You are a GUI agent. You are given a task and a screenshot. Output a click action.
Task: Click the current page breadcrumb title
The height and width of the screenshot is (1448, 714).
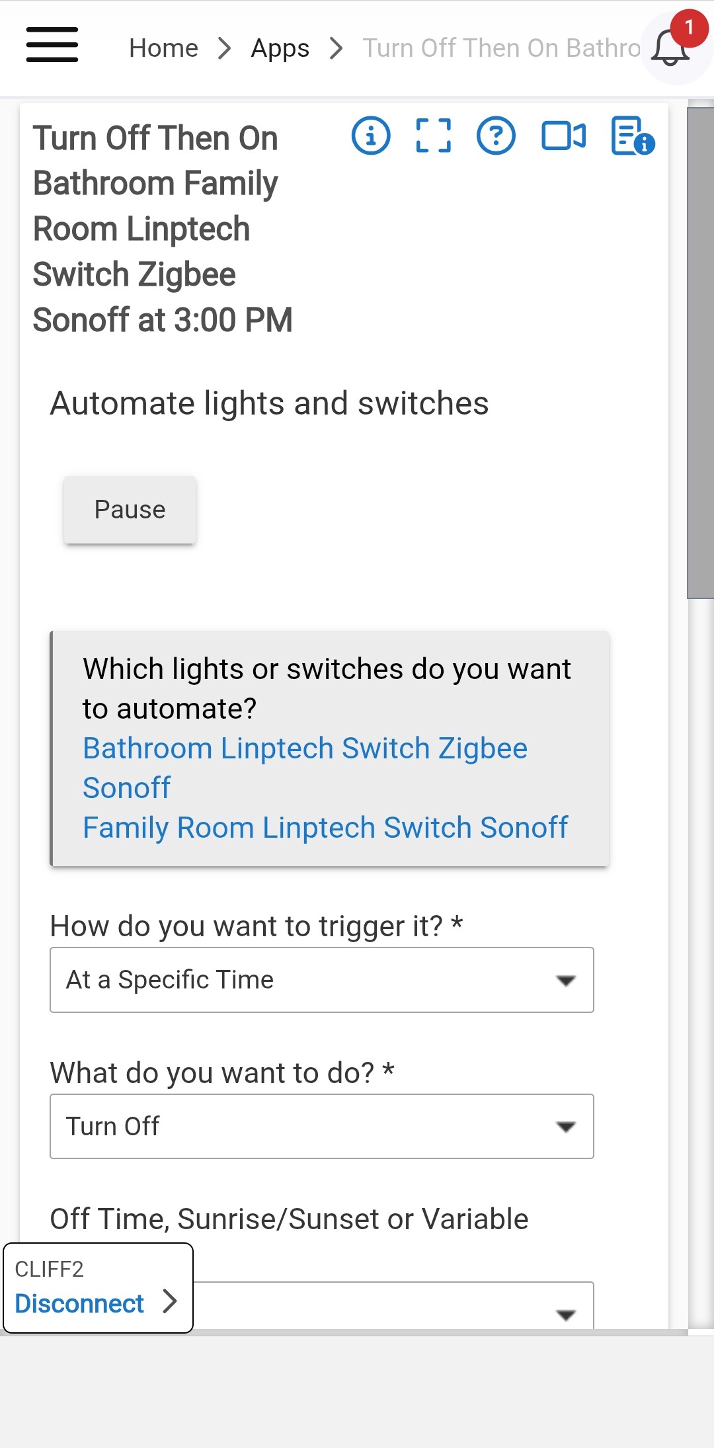point(501,48)
